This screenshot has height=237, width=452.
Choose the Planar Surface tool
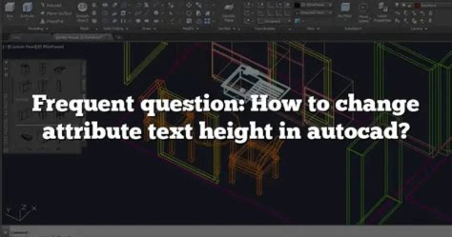pos(56,13)
